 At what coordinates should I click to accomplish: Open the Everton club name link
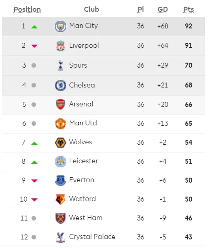(x=81, y=180)
